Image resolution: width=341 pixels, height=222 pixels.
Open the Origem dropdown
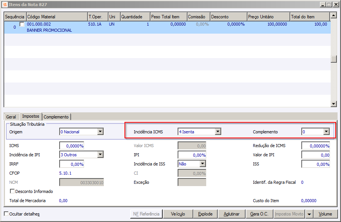(100, 132)
